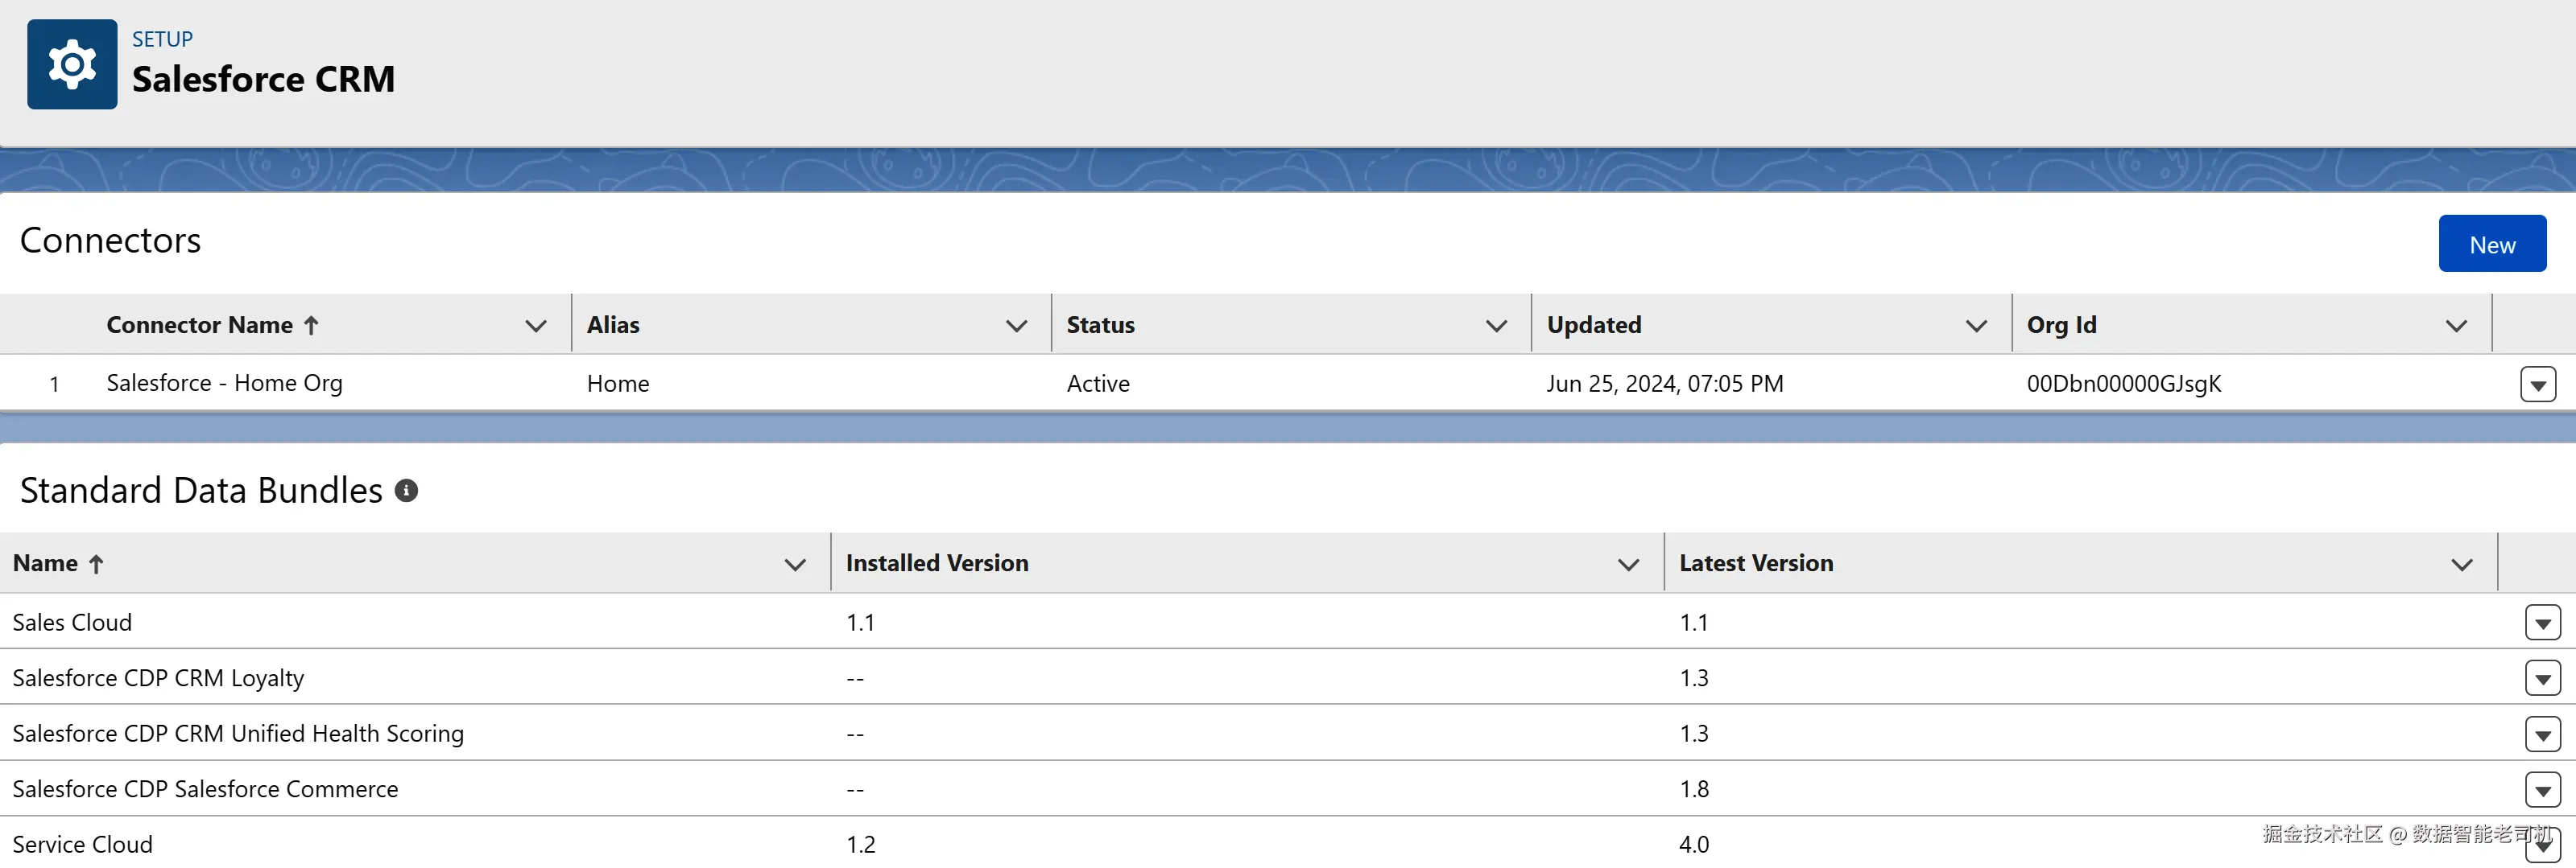Open the Installed Version column menu chevron
Image resolution: width=2576 pixels, height=868 pixels.
click(x=1628, y=565)
